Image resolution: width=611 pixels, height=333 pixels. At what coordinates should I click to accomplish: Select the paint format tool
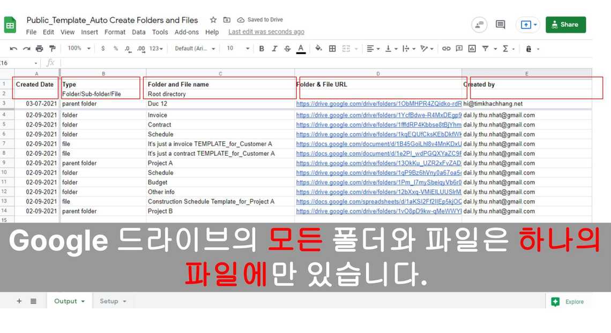tap(52, 49)
